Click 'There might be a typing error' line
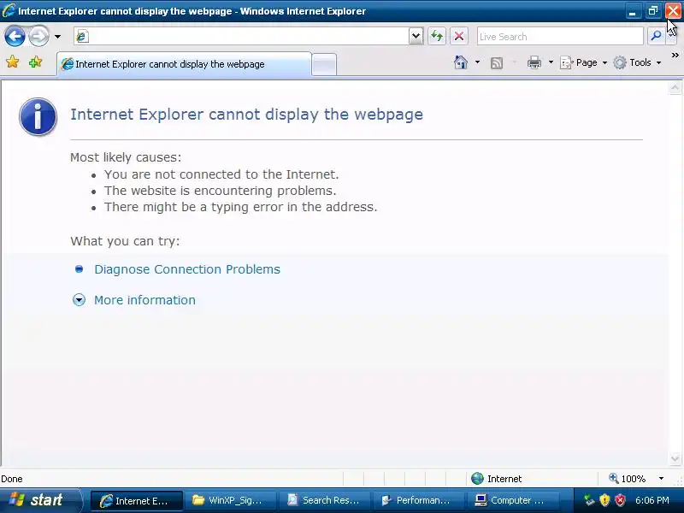 [x=241, y=207]
